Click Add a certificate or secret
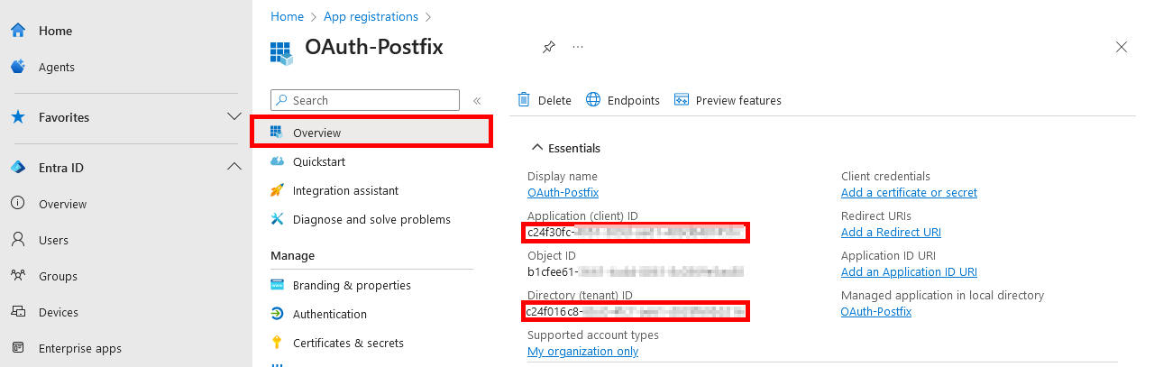The width and height of the screenshot is (1154, 367). tap(909, 192)
